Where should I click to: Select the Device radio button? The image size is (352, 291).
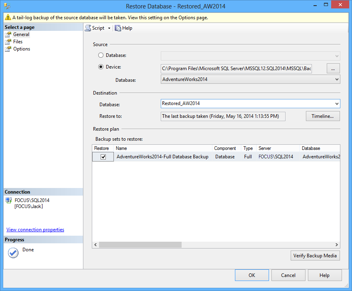coord(101,67)
